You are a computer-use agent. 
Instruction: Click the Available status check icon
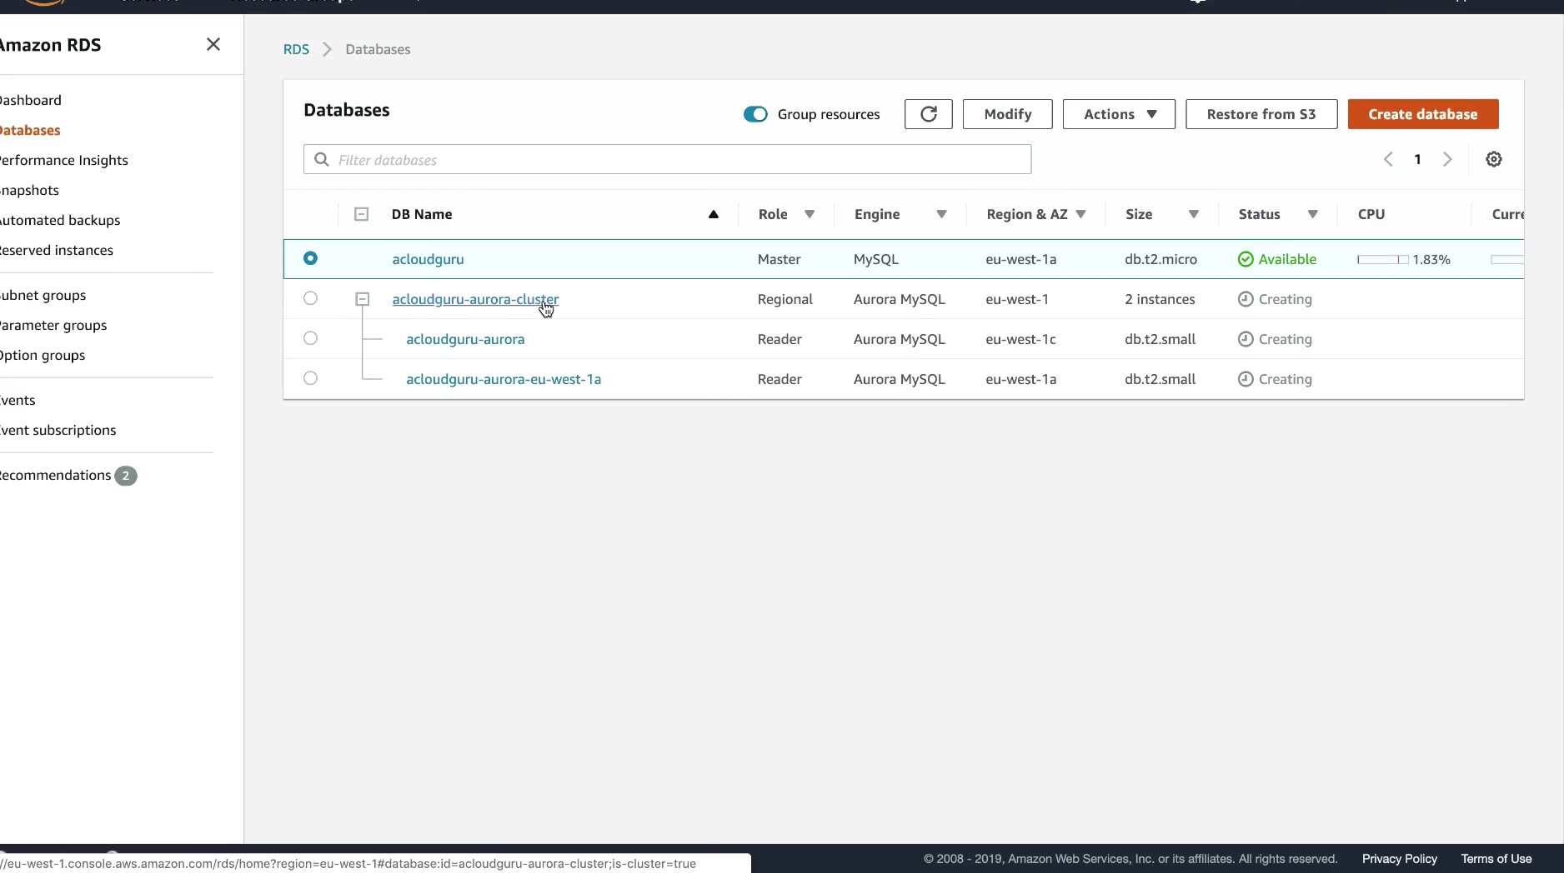pyautogui.click(x=1246, y=259)
